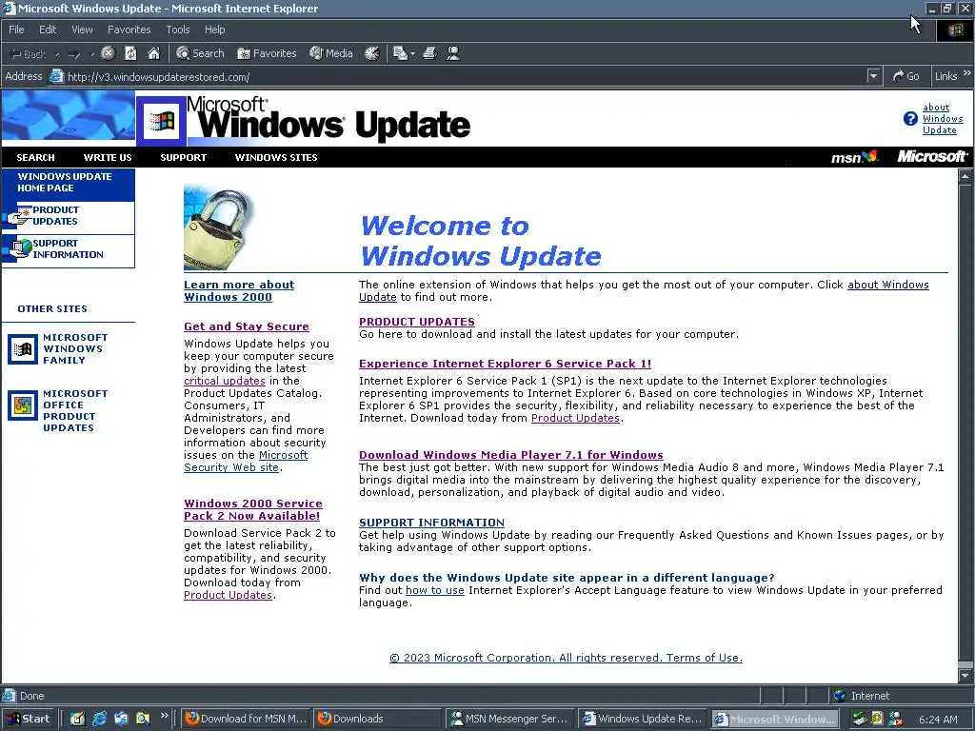Expand the Links bar chevron
This screenshot has height=731, width=975.
click(967, 73)
